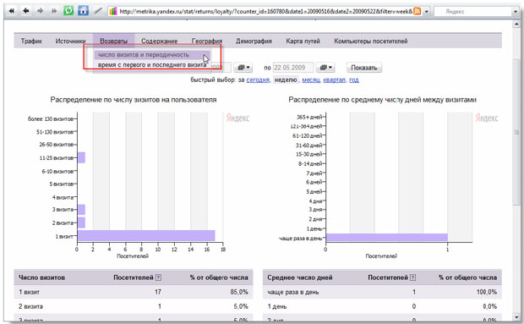524x324 pixels.
Task: Click the '1 визит' bar in chart
Action: [x=146, y=236]
